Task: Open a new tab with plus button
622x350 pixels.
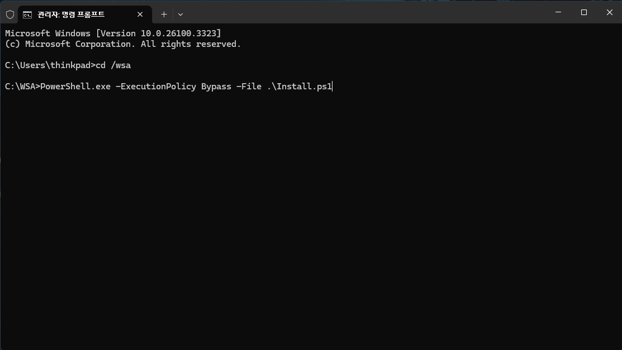Action: 164,15
